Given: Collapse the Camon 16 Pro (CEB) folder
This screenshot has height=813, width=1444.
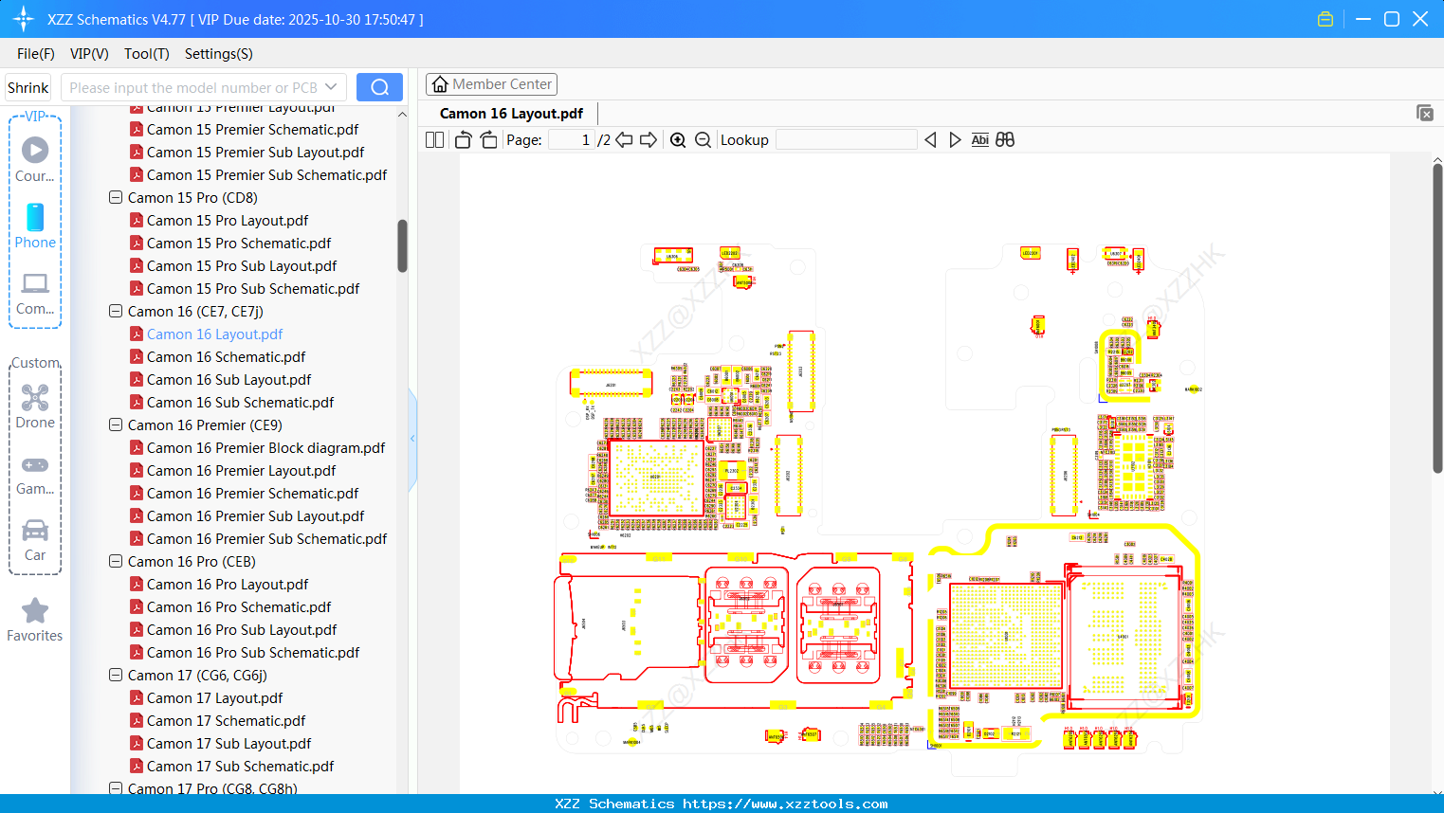Looking at the screenshot, I should point(116,561).
